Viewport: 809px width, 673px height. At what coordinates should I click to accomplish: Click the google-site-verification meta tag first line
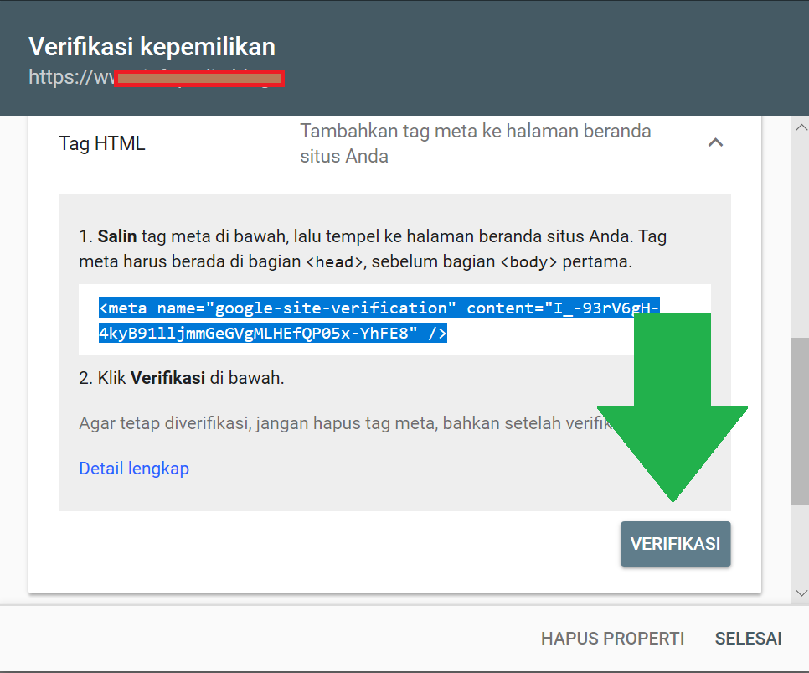point(377,308)
